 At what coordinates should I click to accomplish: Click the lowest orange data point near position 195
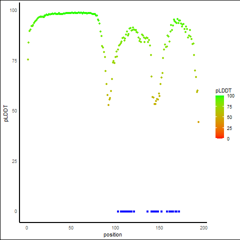point(198,122)
